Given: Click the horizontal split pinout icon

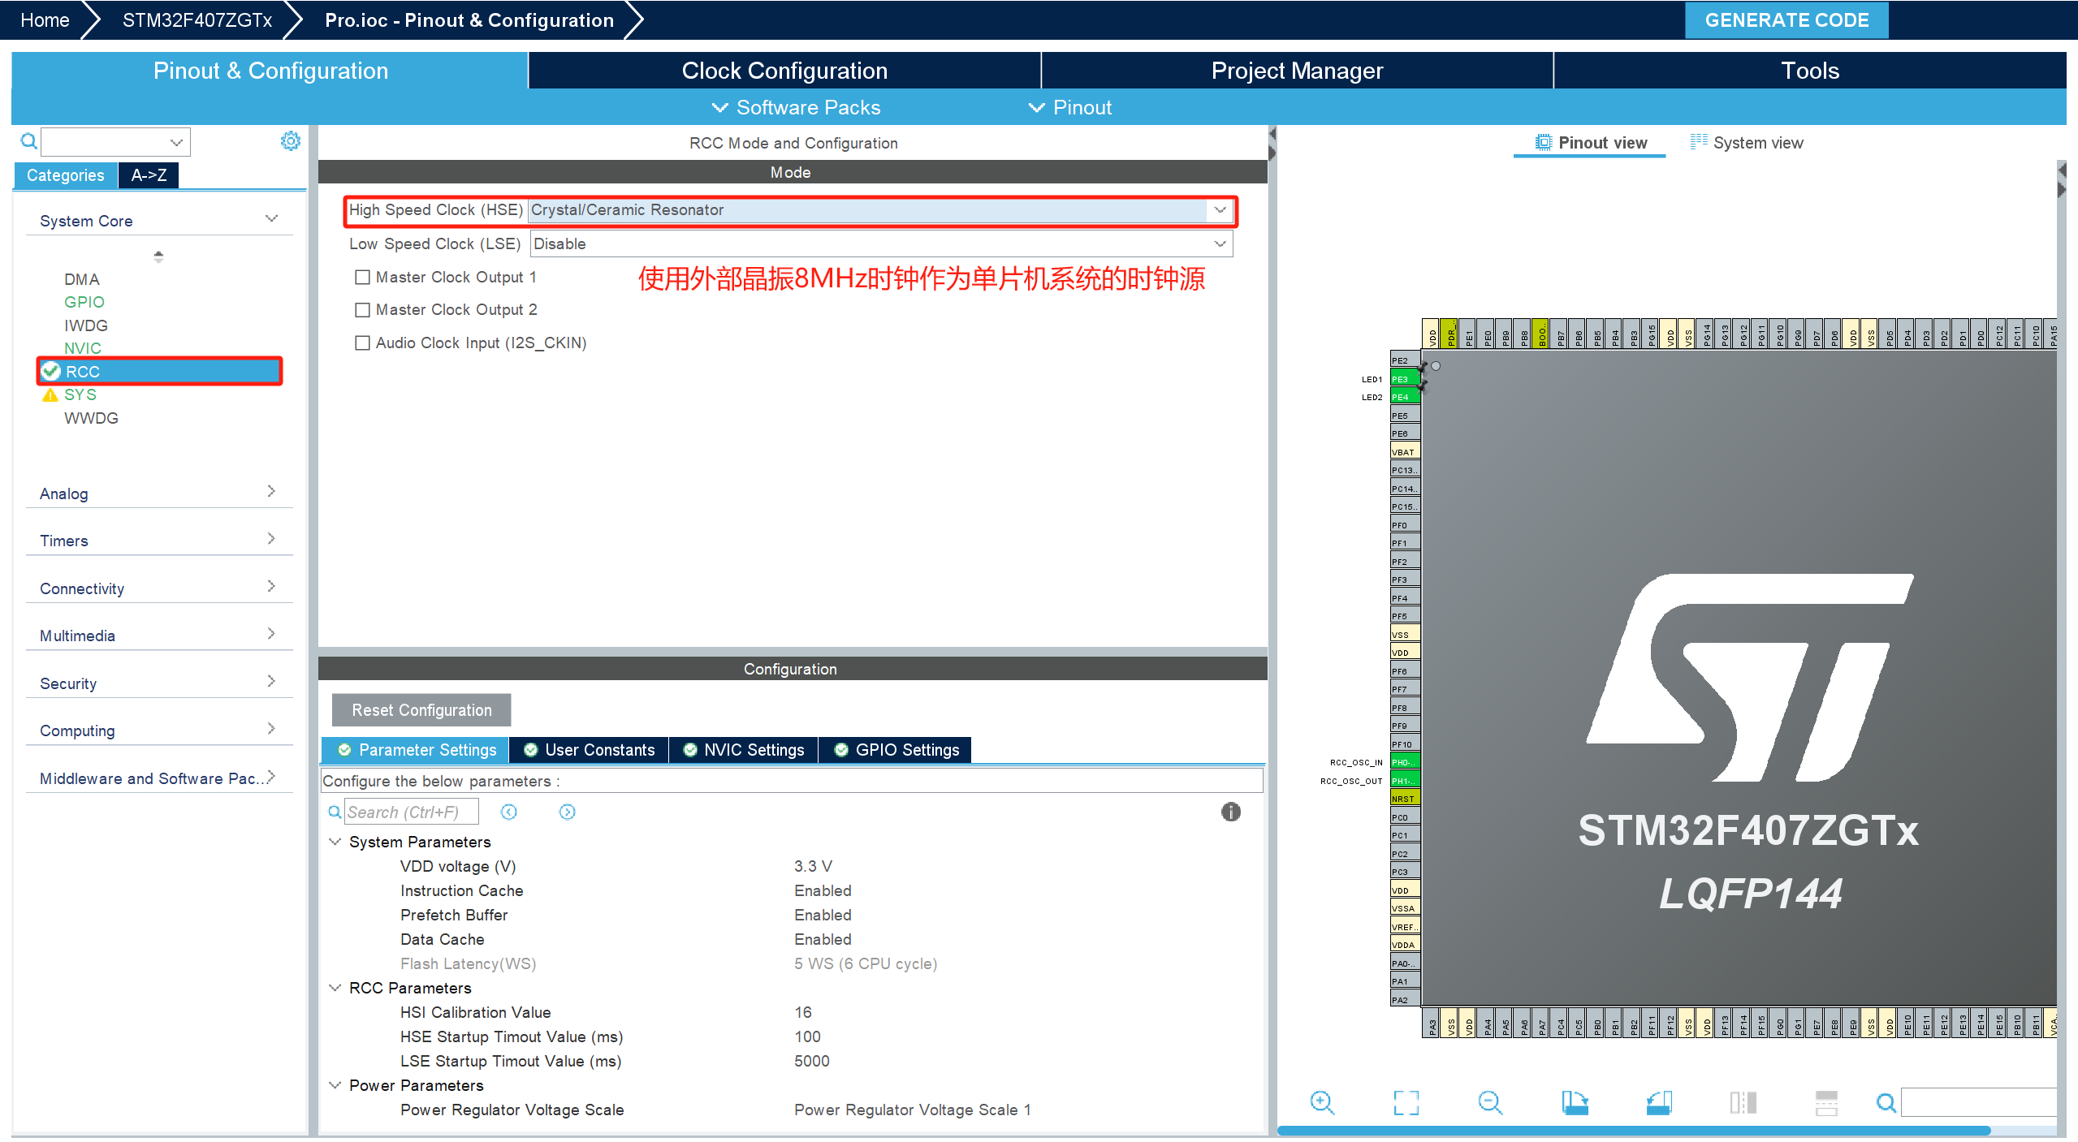Looking at the screenshot, I should (1826, 1102).
